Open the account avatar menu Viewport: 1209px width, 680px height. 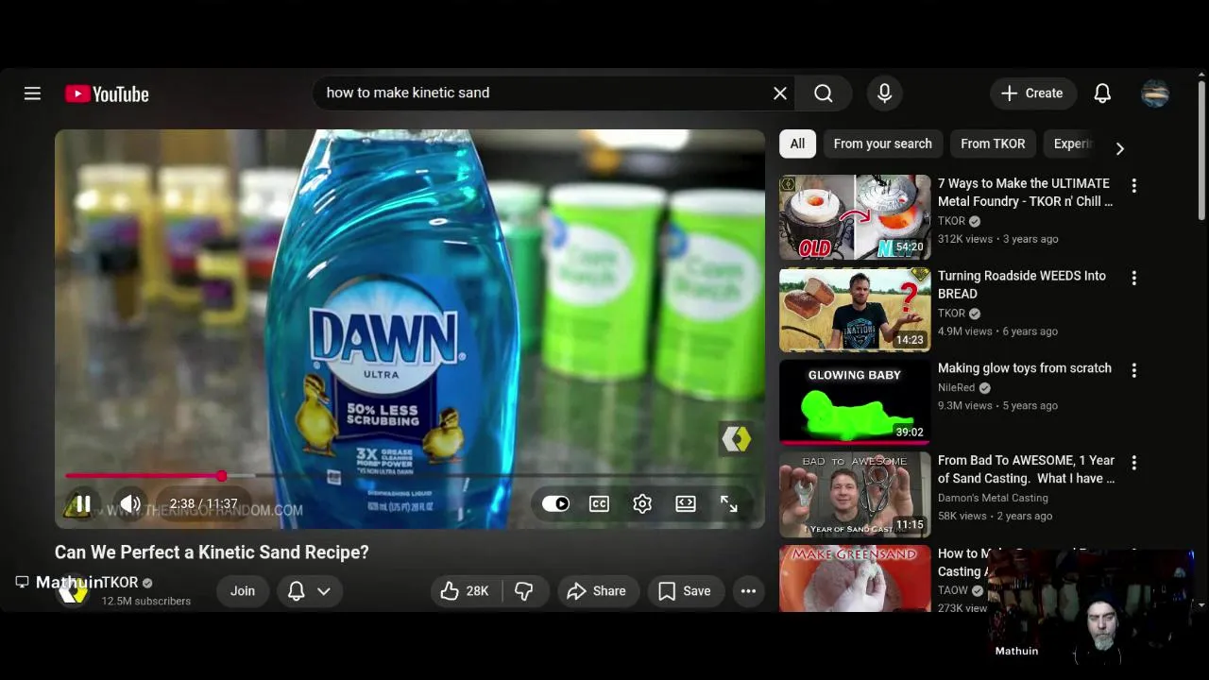(x=1155, y=93)
